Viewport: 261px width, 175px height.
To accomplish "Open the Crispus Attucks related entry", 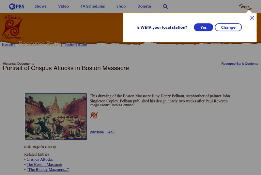I will click(x=39, y=159).
